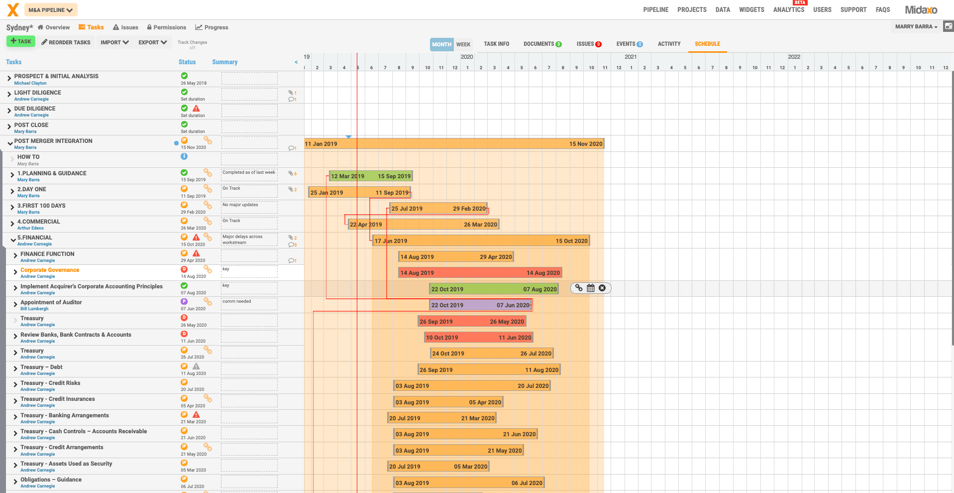This screenshot has width=954, height=493.
Task: Click the red status icon of Review Banks row
Action: coord(184,334)
